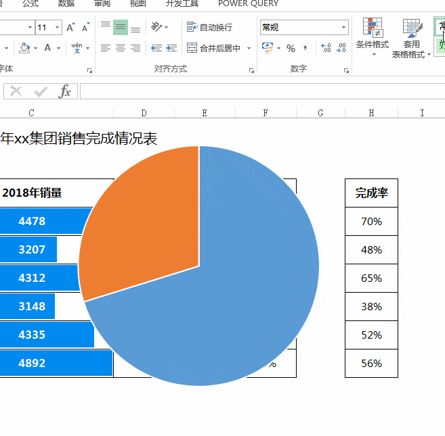Decrease font size with the small A button
Image resolution: width=445 pixels, height=436 pixels.
tap(85, 28)
